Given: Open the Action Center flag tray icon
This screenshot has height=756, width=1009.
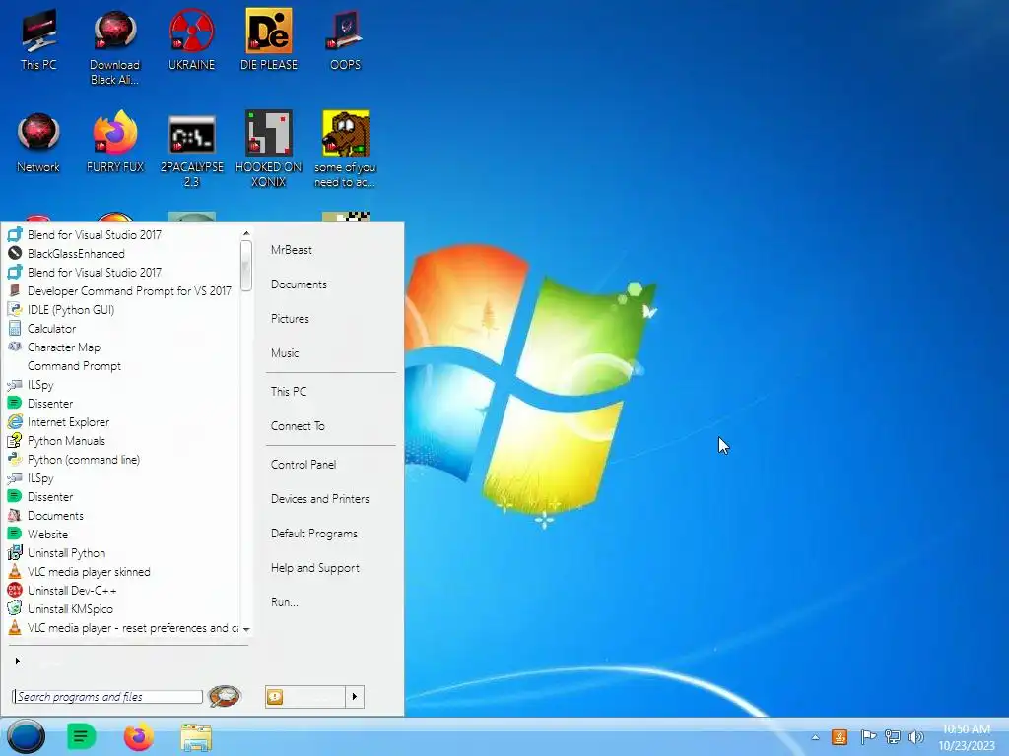Looking at the screenshot, I should point(867,736).
